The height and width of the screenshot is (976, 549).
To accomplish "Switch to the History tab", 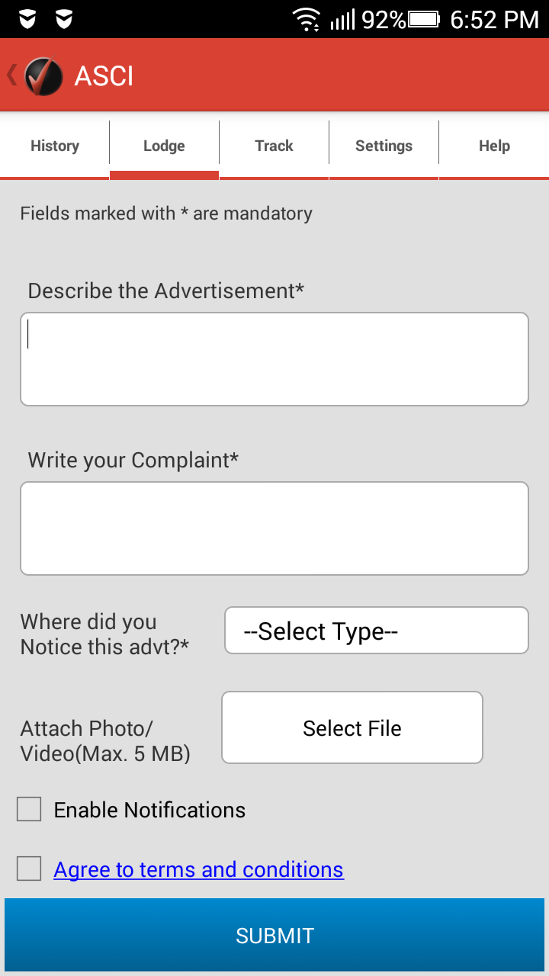I will 55,146.
